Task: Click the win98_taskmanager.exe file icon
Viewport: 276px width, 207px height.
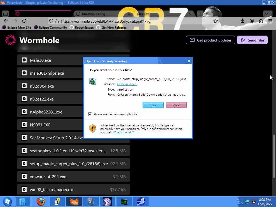Action: (x=24, y=189)
